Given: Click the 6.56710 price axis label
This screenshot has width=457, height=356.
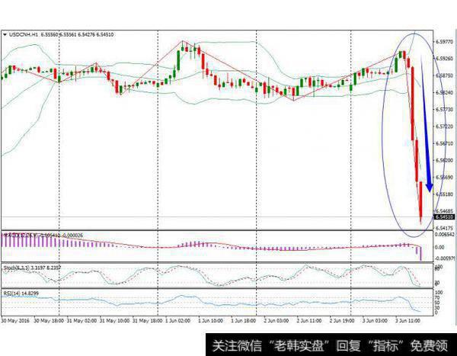Looking at the screenshot, I should click(x=445, y=143).
